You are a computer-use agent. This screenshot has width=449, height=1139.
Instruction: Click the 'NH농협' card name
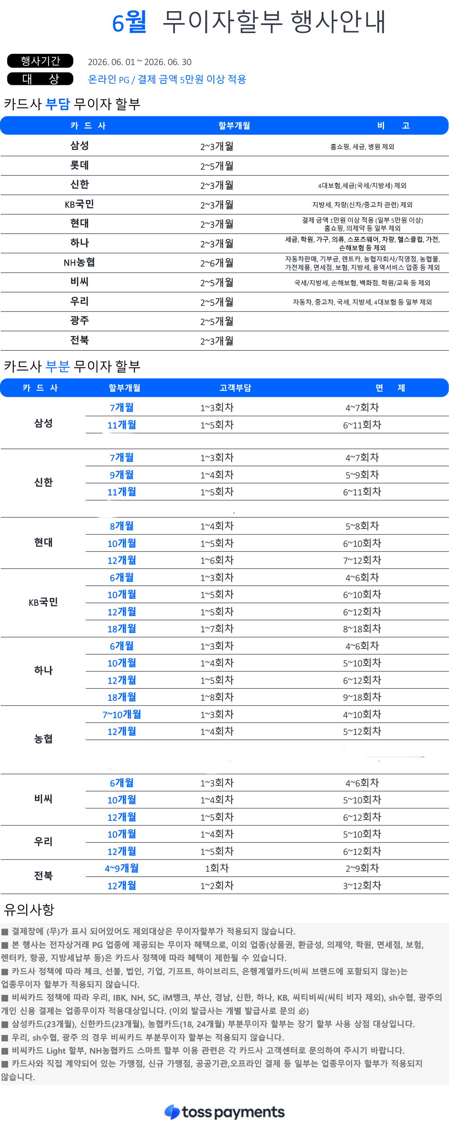coord(80,262)
